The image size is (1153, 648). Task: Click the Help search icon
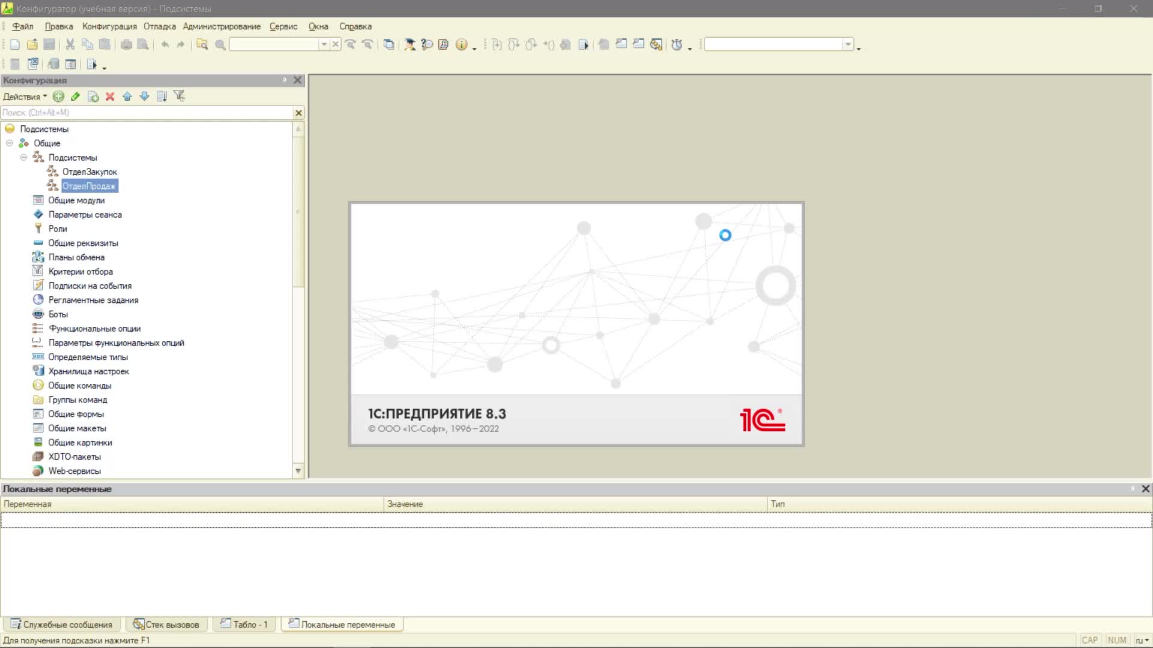pos(427,44)
